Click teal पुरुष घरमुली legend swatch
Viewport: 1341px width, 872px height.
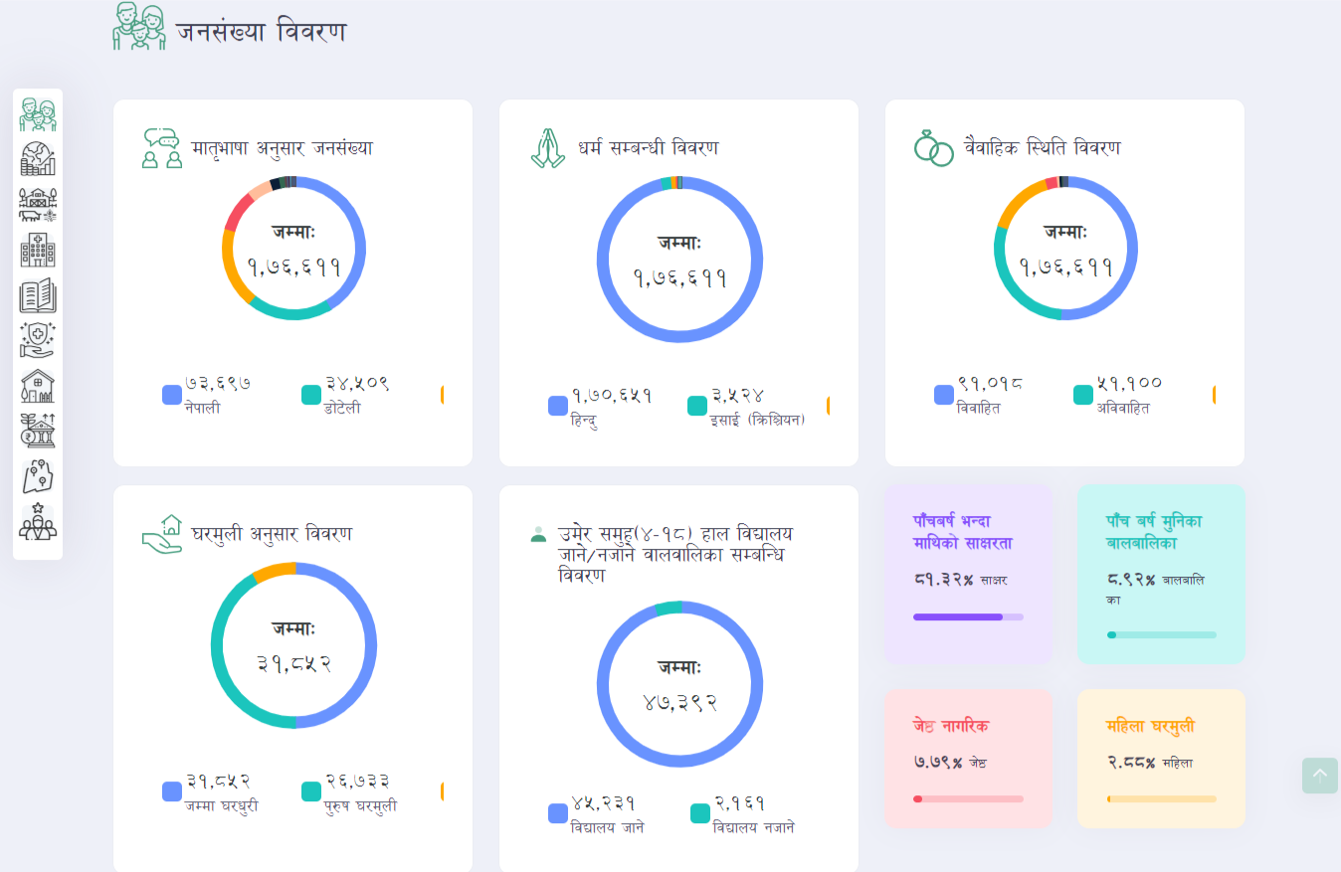pyautogui.click(x=311, y=791)
